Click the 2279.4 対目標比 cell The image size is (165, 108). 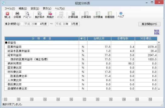[x=146, y=47]
